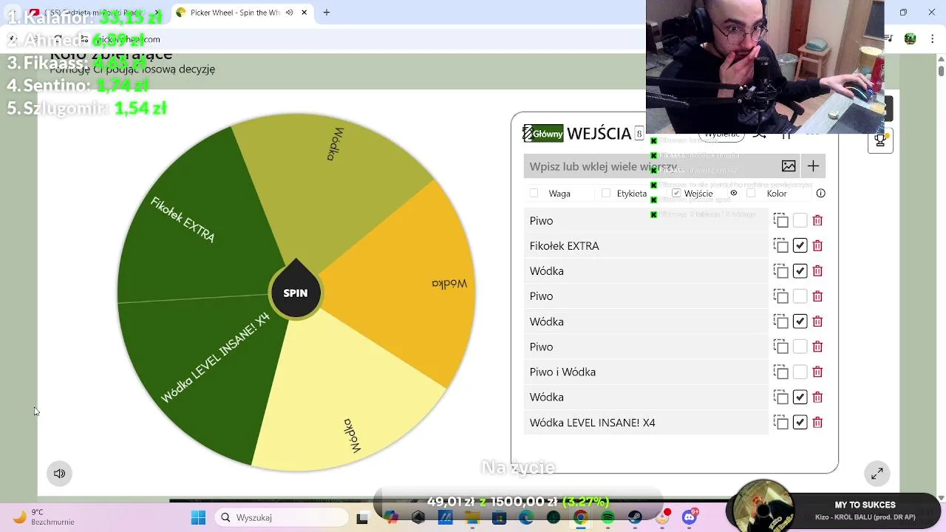Uncheck the Wódka entry below Piwo i Wódka
Viewport: 946px width, 532px height.
click(x=800, y=398)
